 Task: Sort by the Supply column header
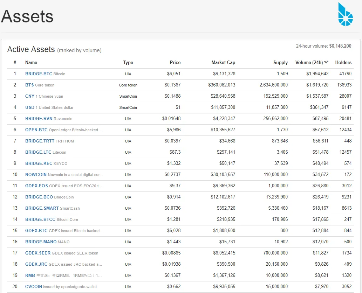[280, 63]
